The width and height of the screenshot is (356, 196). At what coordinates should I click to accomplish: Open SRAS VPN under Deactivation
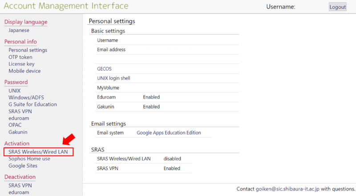click(20, 185)
